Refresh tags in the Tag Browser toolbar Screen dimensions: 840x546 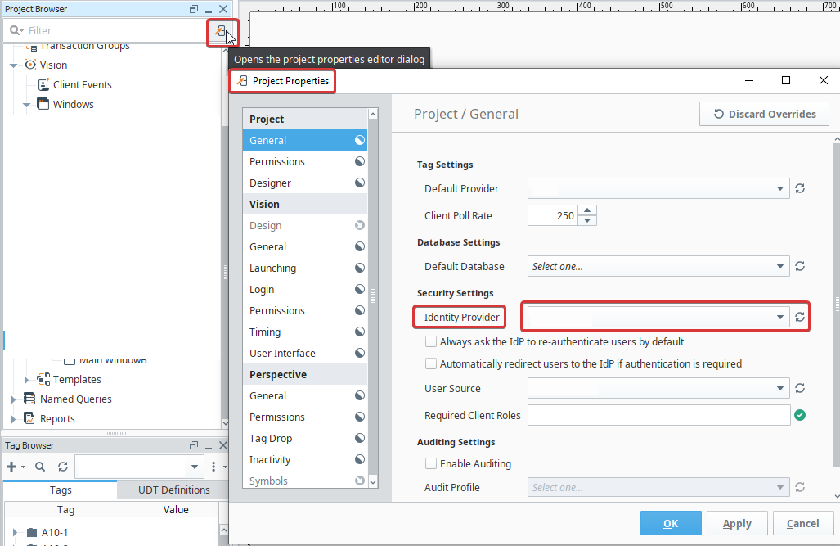coord(63,467)
